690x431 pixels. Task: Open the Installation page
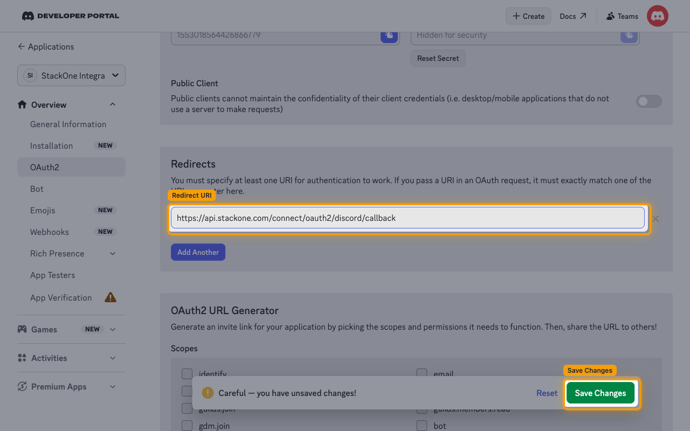coord(51,145)
